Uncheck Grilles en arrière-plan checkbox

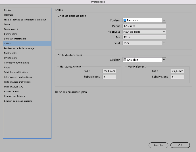56,92
